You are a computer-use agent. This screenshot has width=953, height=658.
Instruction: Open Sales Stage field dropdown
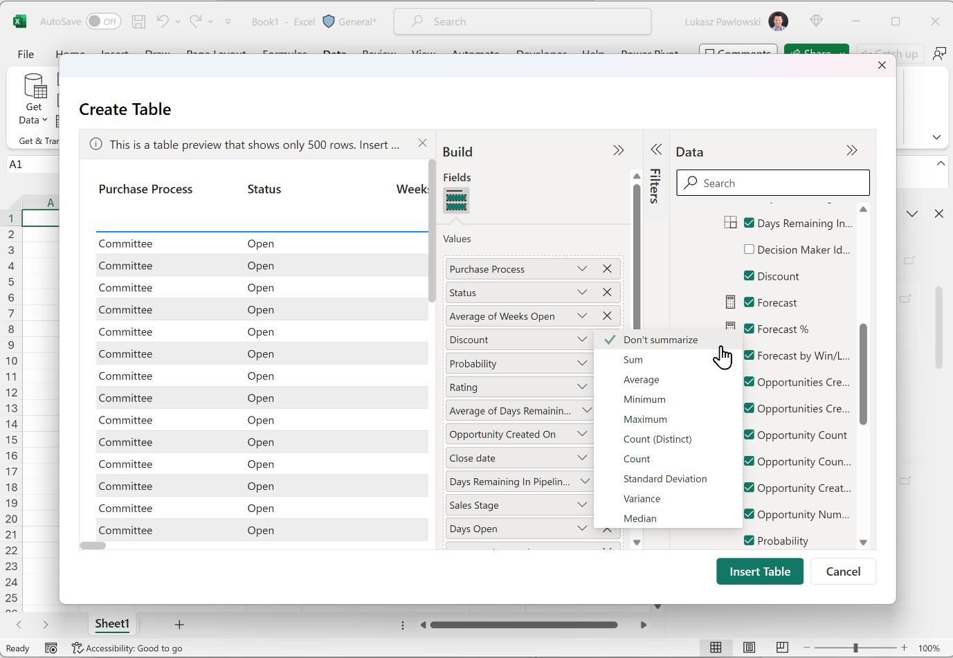(x=582, y=505)
